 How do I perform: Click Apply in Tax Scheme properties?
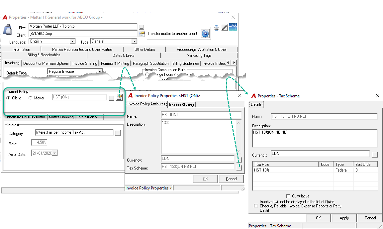[x=344, y=218]
